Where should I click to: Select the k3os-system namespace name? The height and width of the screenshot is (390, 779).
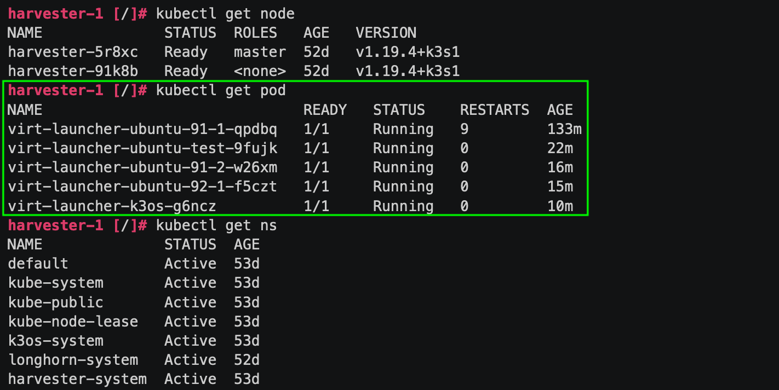click(55, 341)
